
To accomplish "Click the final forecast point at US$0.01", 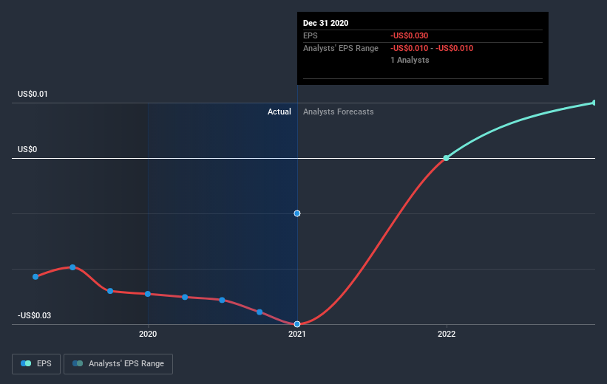I will [x=594, y=103].
